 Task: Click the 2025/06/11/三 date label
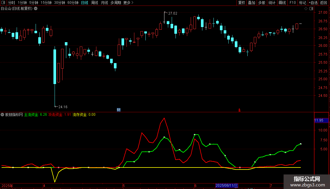(x=227, y=186)
